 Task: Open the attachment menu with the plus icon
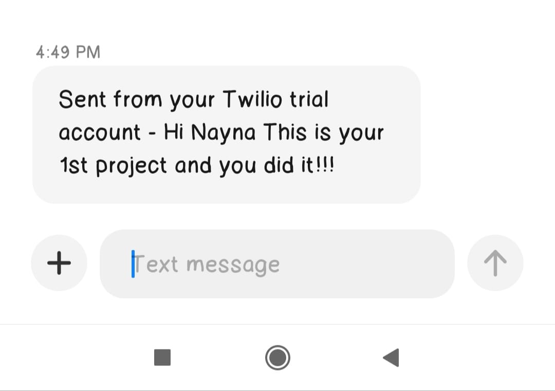(59, 263)
